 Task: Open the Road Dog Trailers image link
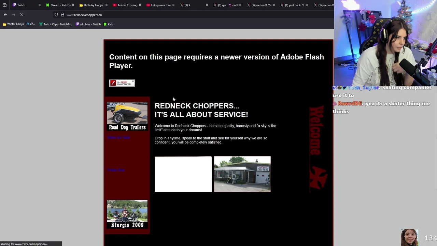(x=127, y=117)
